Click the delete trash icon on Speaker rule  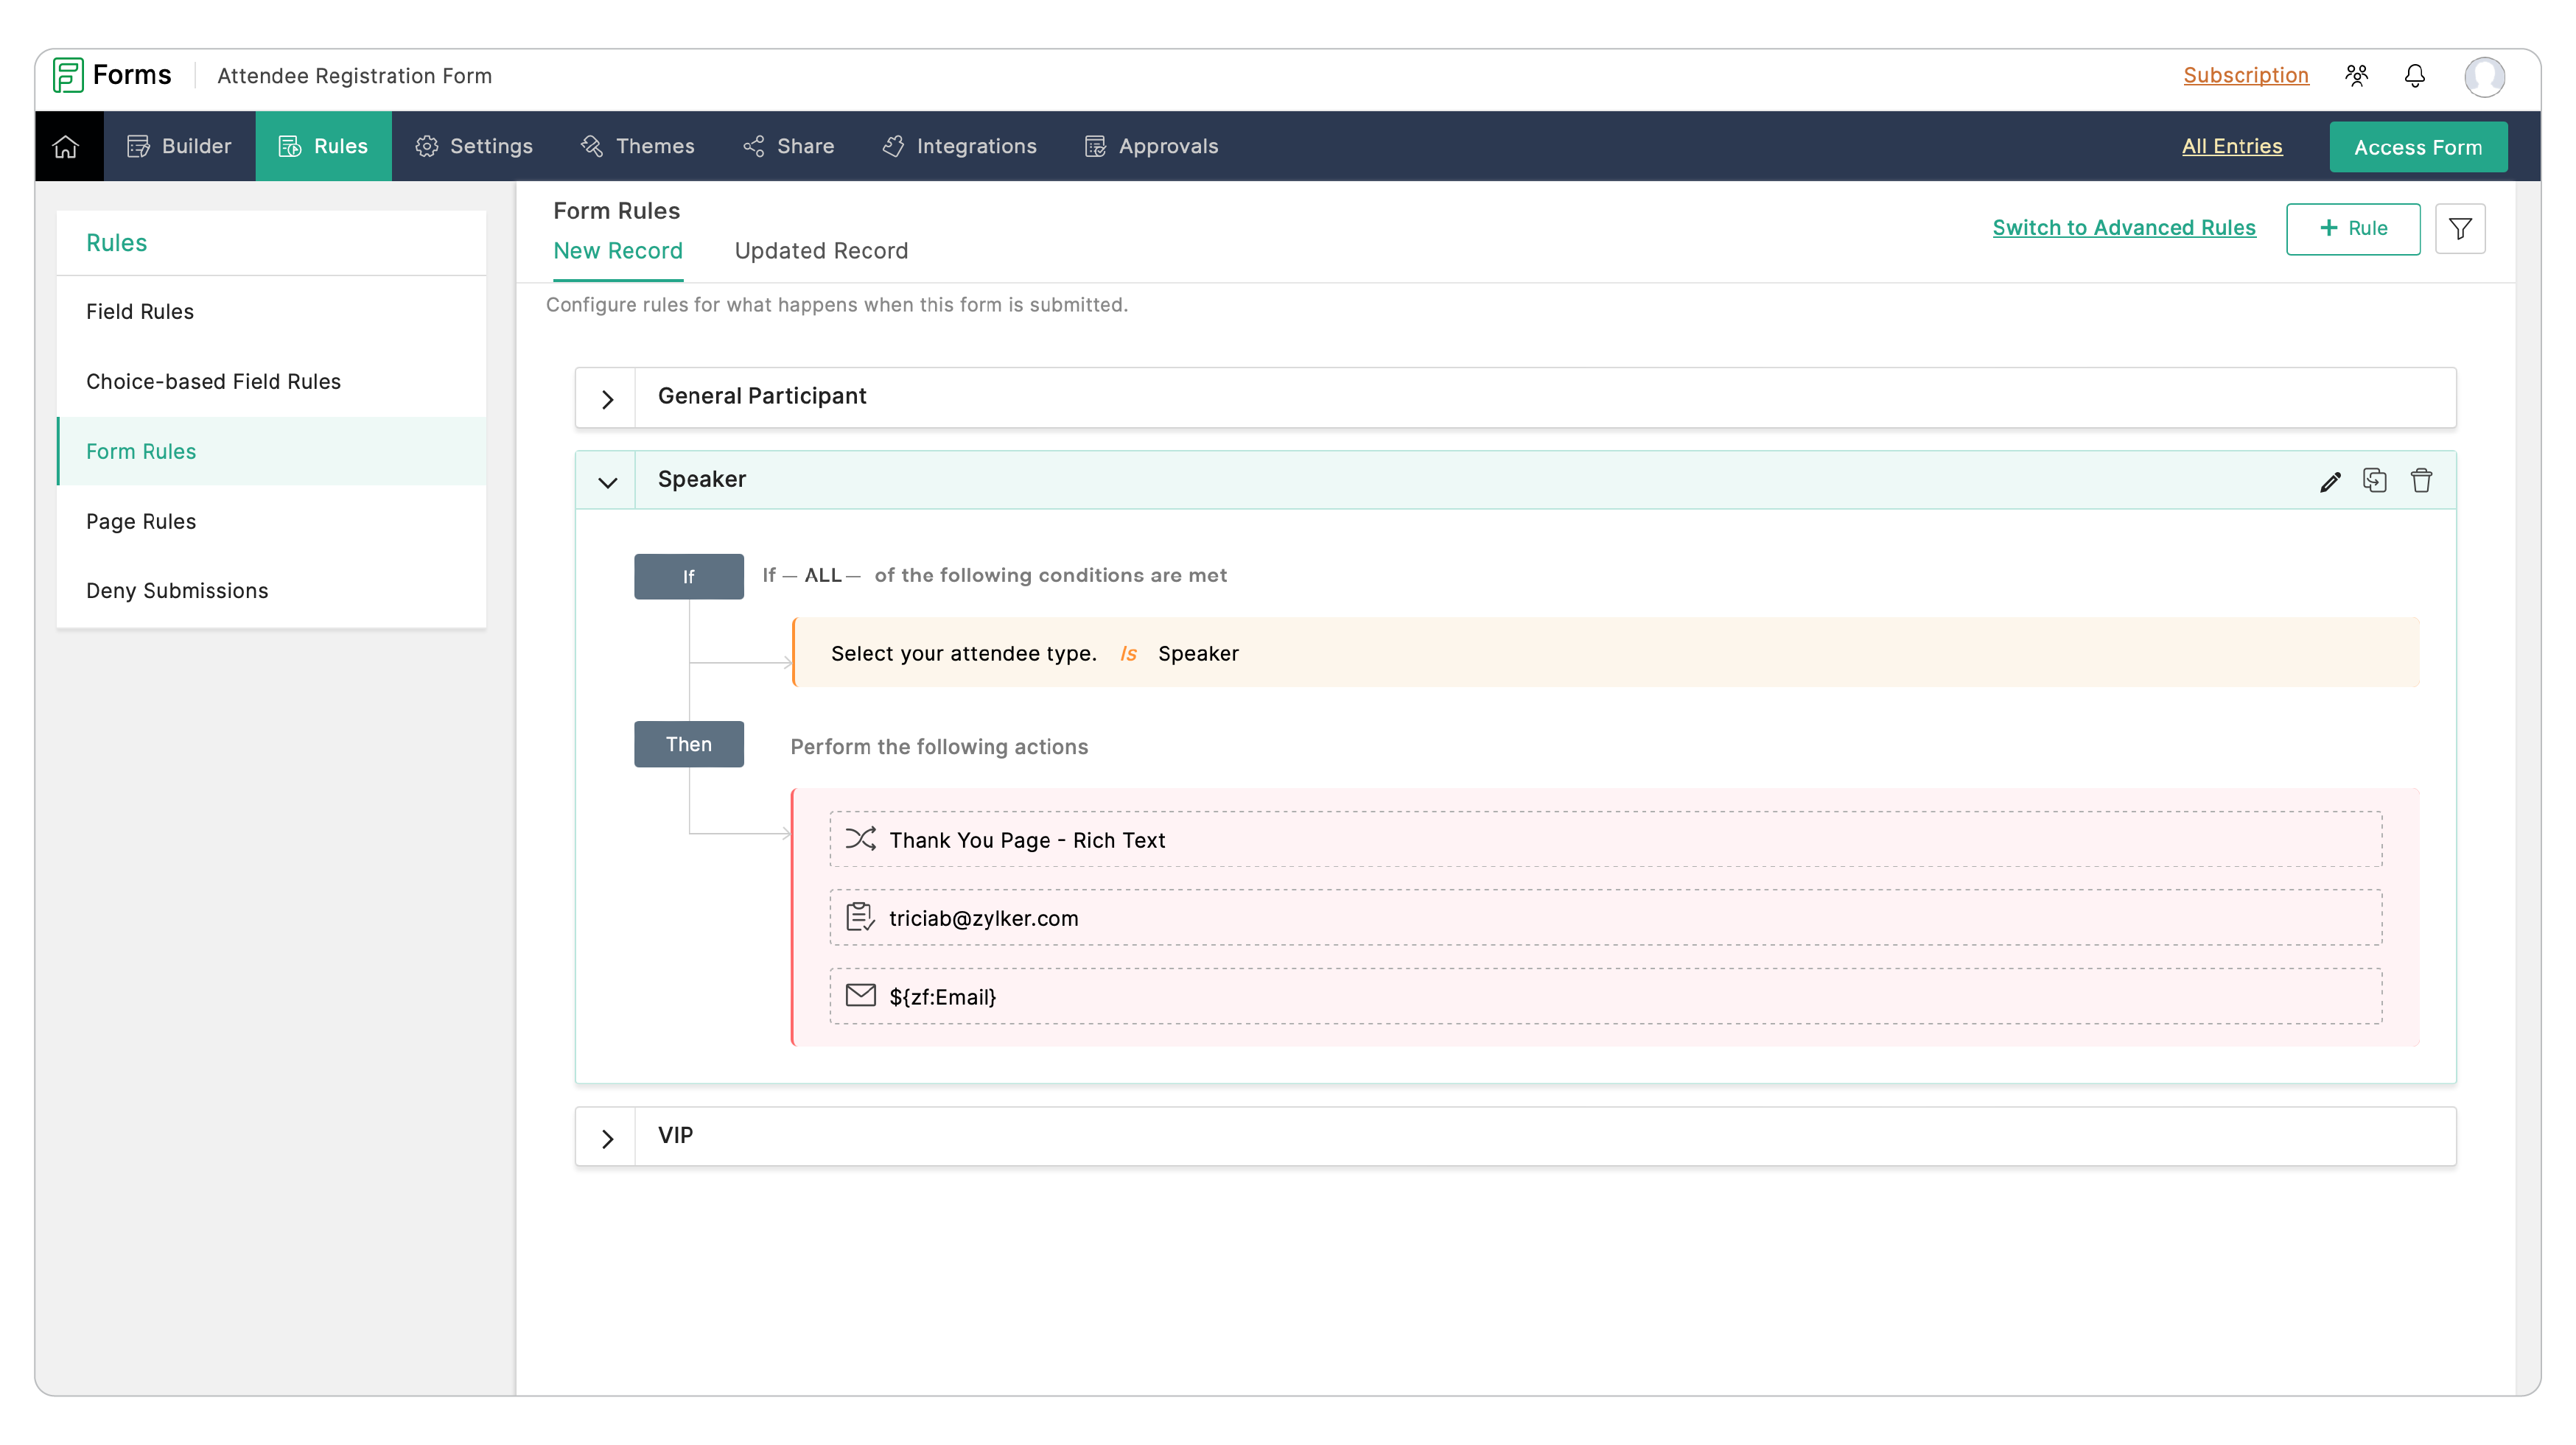[2422, 479]
